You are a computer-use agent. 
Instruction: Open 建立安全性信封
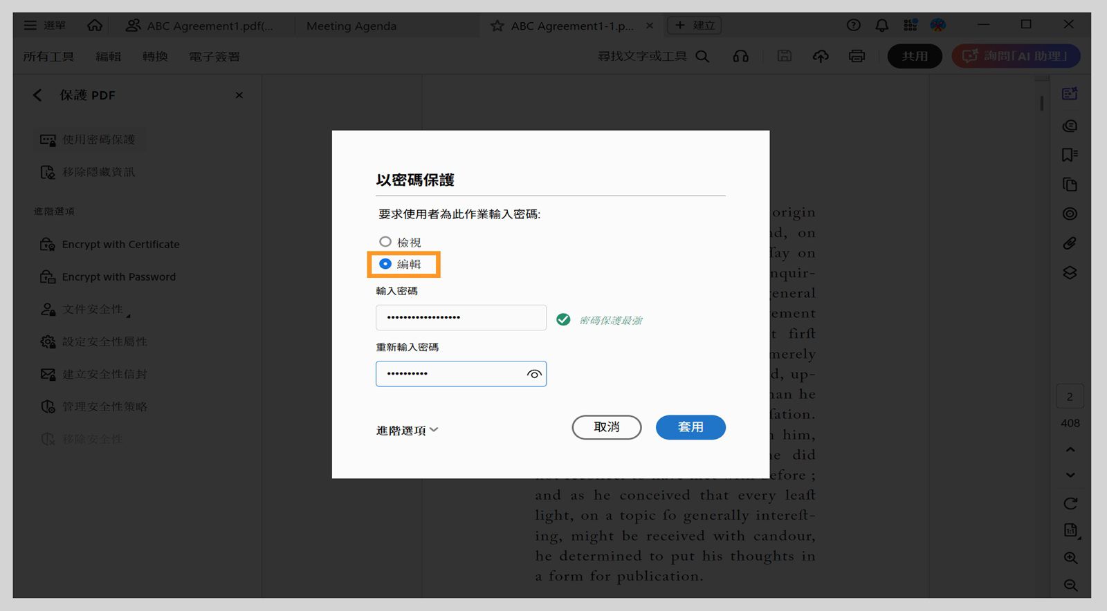[93, 375]
